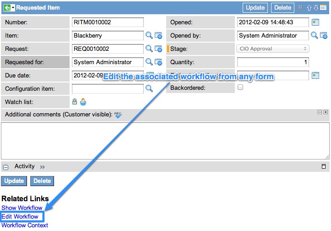Open the Edit Workflow related link
The width and height of the screenshot is (331, 231).
[20, 216]
